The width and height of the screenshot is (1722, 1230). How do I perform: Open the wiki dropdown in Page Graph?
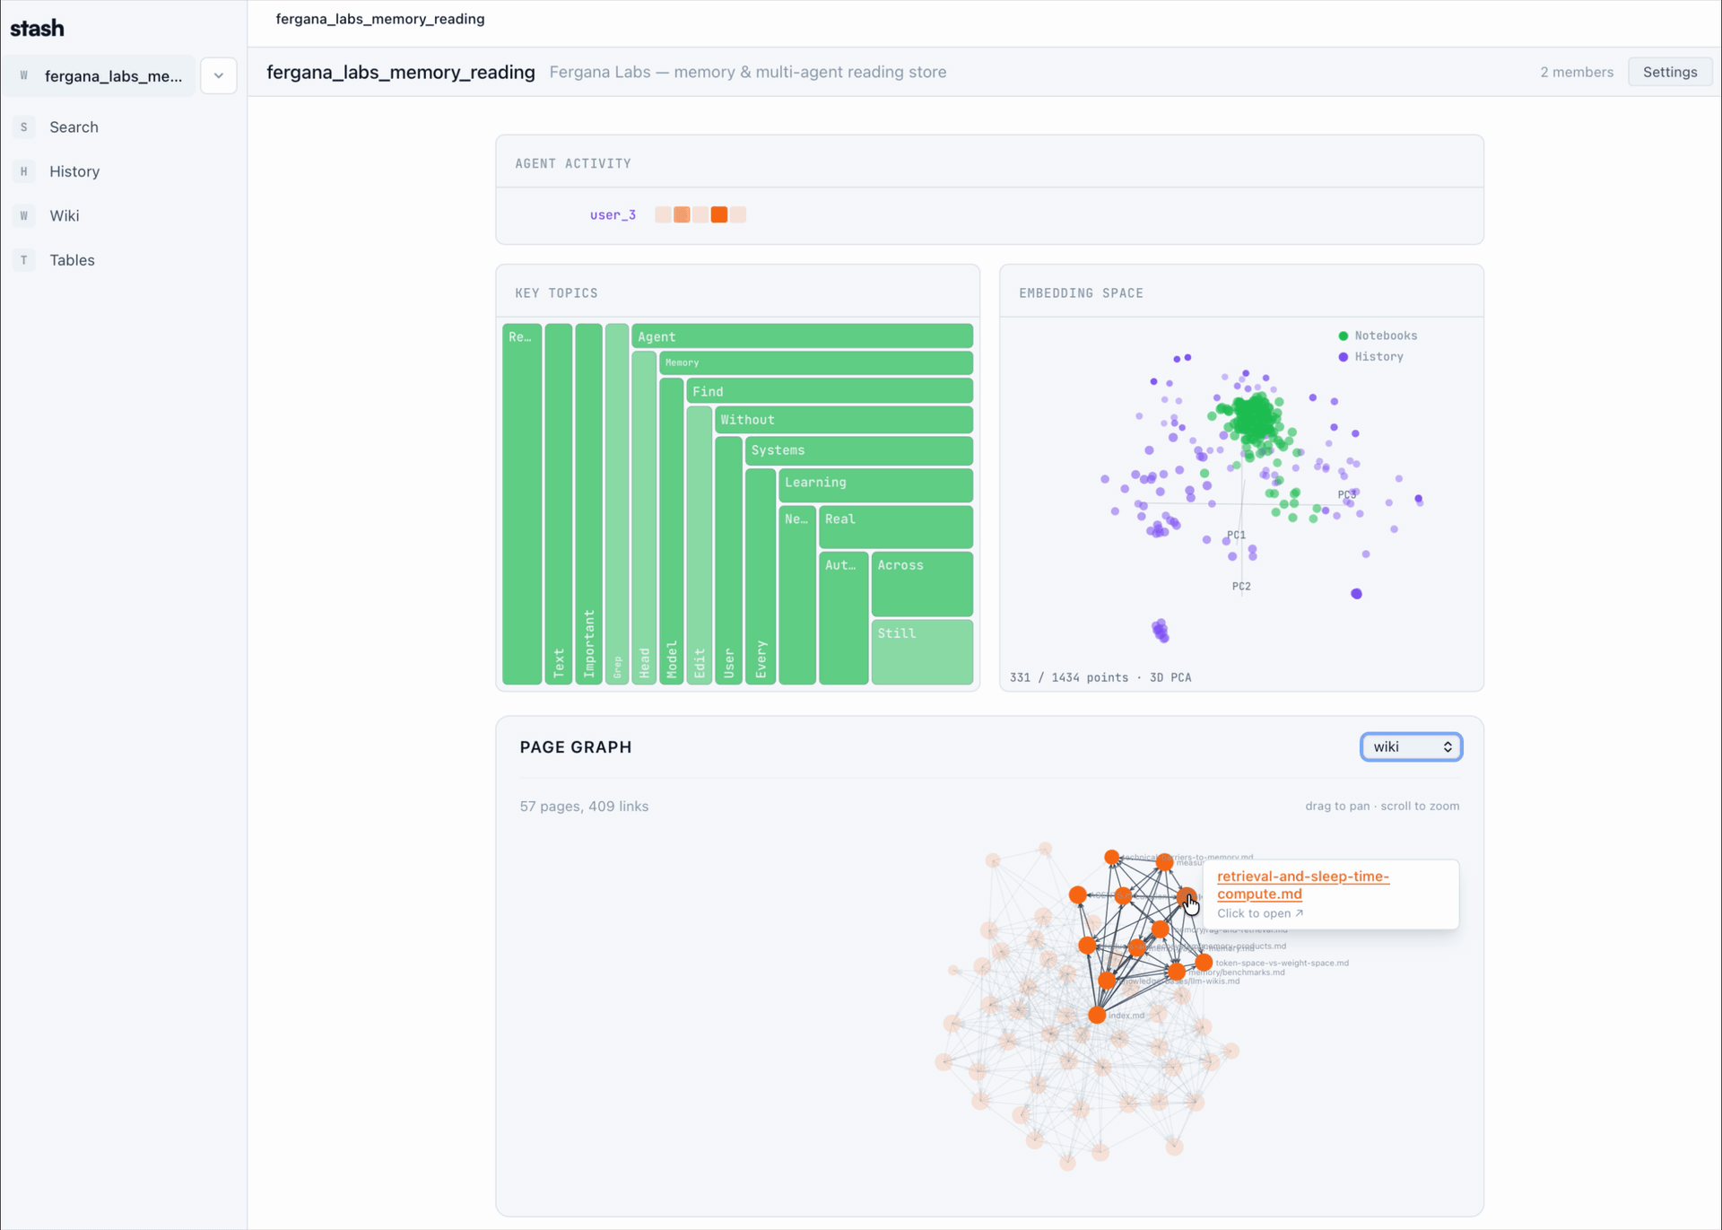tap(1410, 746)
